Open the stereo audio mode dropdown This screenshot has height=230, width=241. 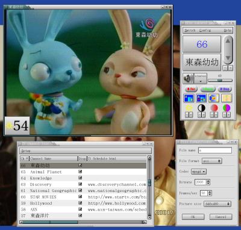pos(201,78)
